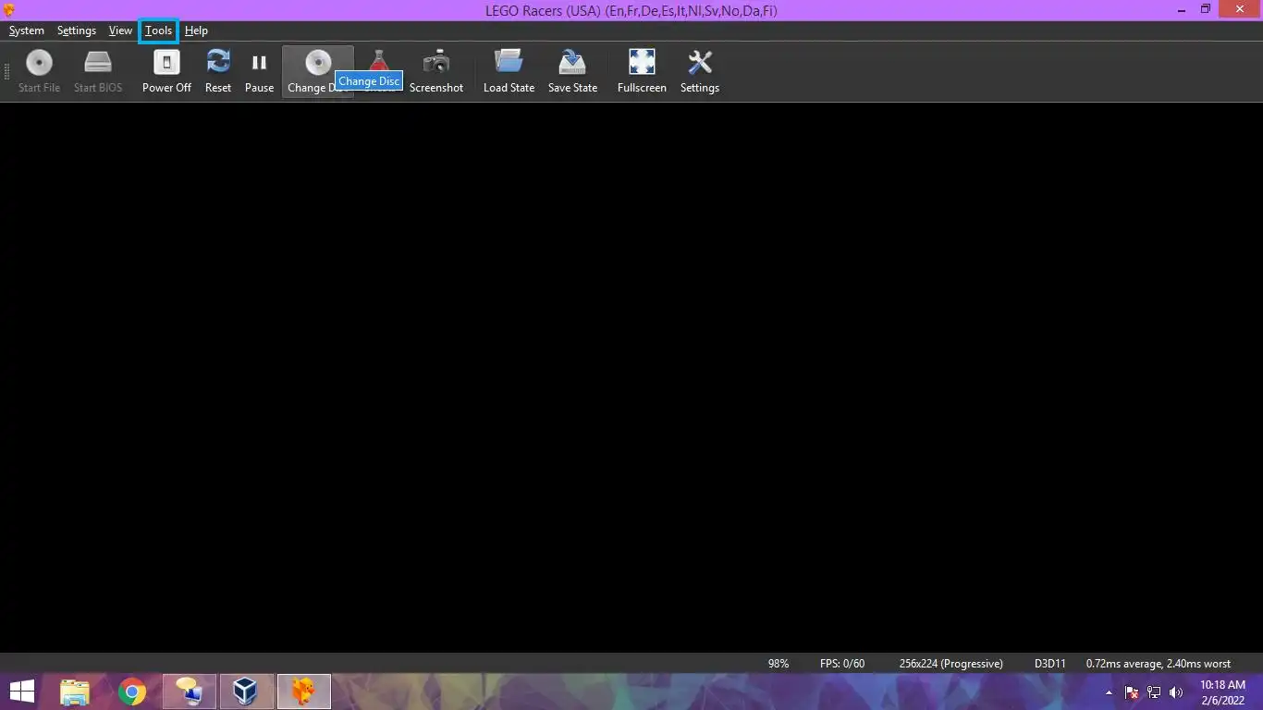This screenshot has width=1263, height=710.
Task: Restore down the emulator window
Action: click(1206, 9)
